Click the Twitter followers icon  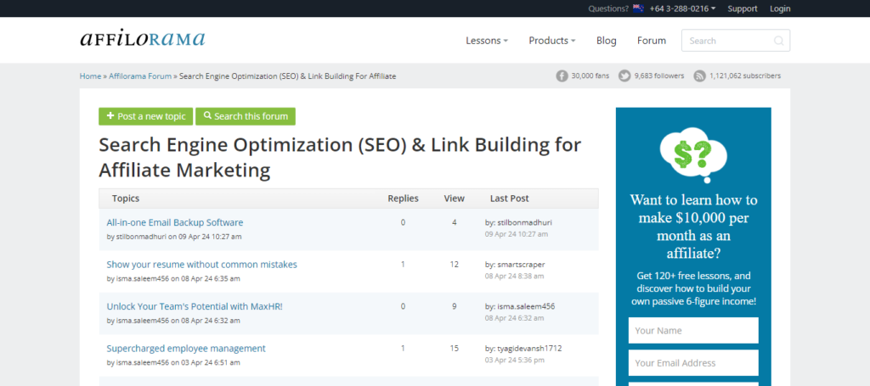click(624, 76)
